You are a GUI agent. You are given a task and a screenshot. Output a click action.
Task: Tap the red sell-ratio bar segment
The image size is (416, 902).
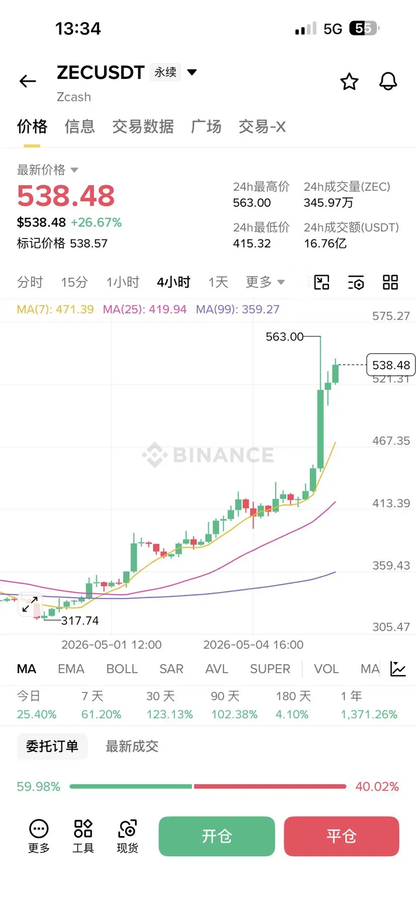point(270,786)
